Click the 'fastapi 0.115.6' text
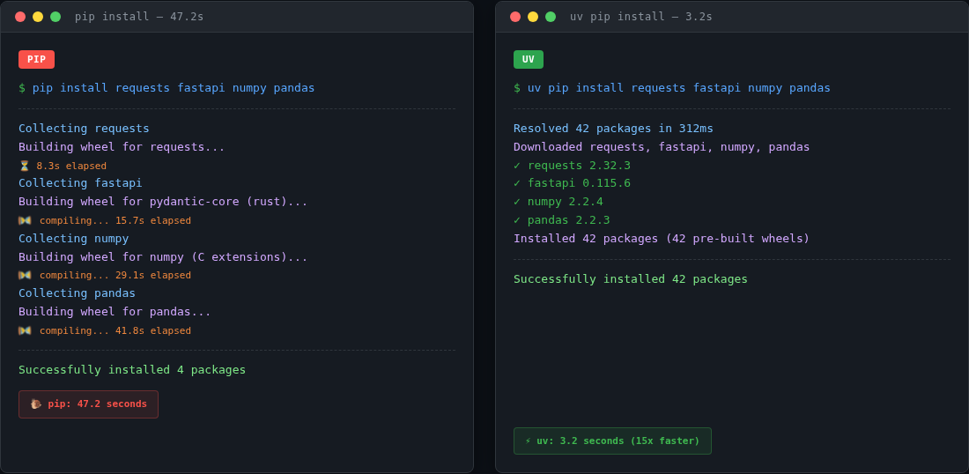This screenshot has width=969, height=474. point(579,183)
